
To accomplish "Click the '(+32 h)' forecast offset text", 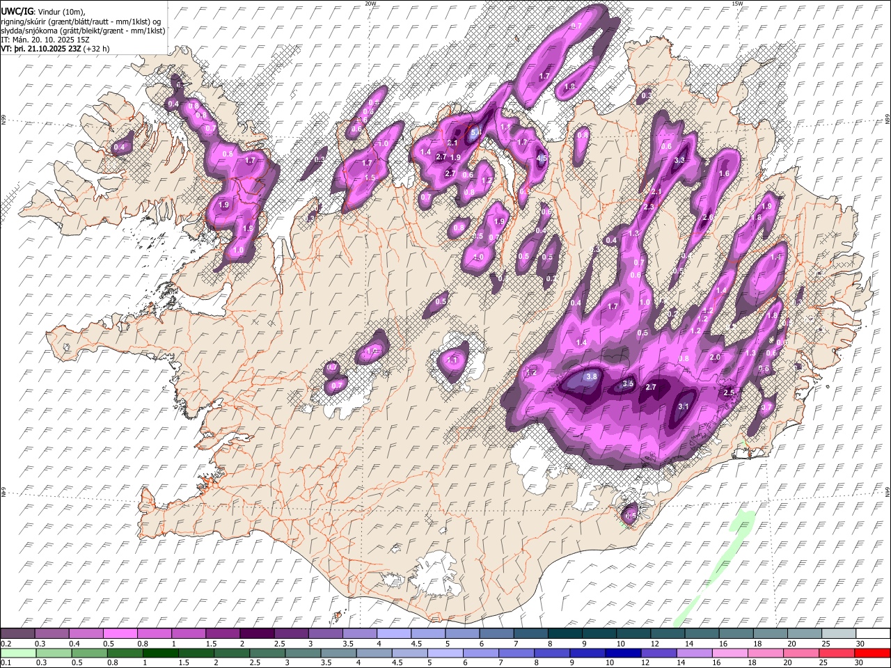I will click(96, 49).
